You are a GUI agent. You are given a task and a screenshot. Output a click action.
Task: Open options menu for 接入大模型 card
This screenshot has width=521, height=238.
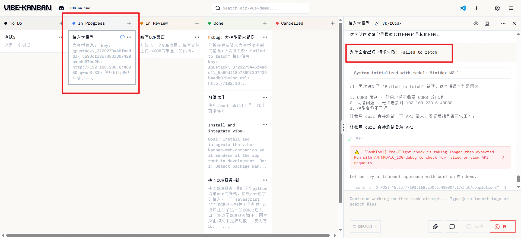pos(129,37)
